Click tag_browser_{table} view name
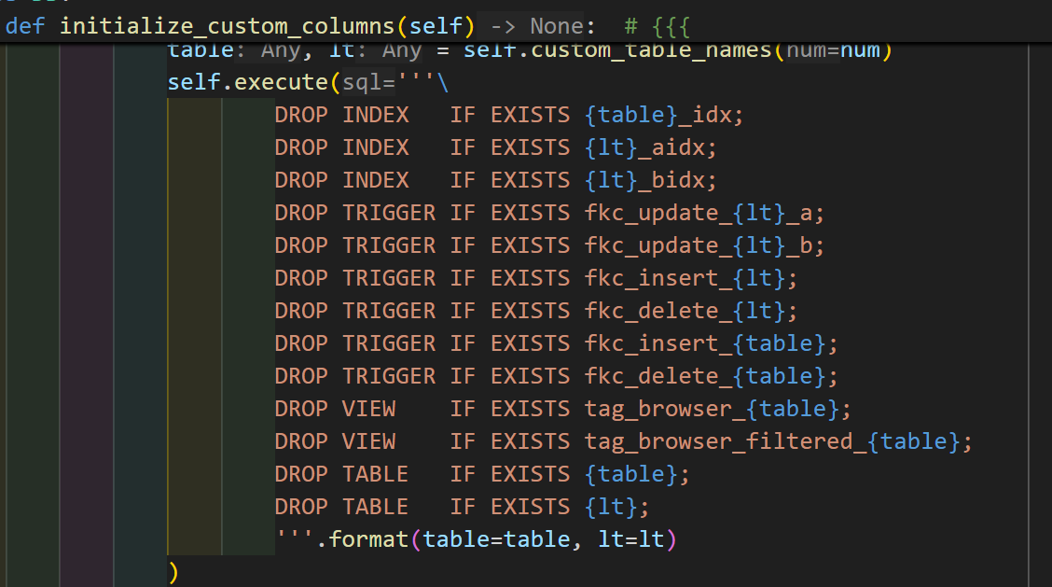The height and width of the screenshot is (587, 1052). tap(717, 409)
